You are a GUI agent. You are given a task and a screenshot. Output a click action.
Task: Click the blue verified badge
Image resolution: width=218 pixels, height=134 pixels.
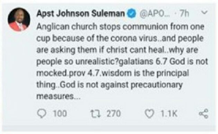pos(131,14)
